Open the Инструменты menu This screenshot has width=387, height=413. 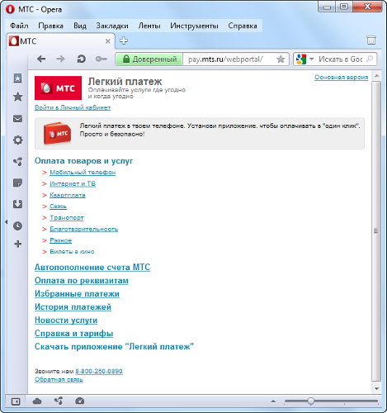click(194, 26)
